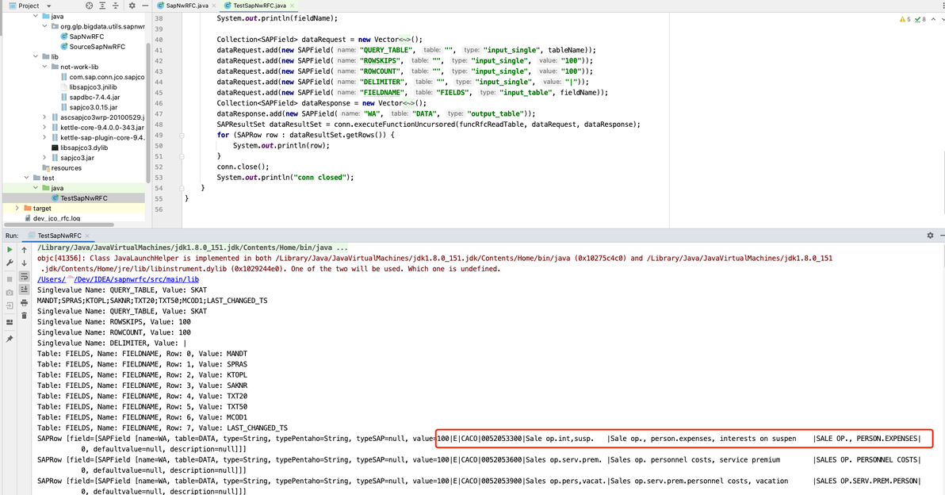The height and width of the screenshot is (495, 945).
Task: Expand kettle-sap-plugin-core jar
Action: tap(44, 137)
